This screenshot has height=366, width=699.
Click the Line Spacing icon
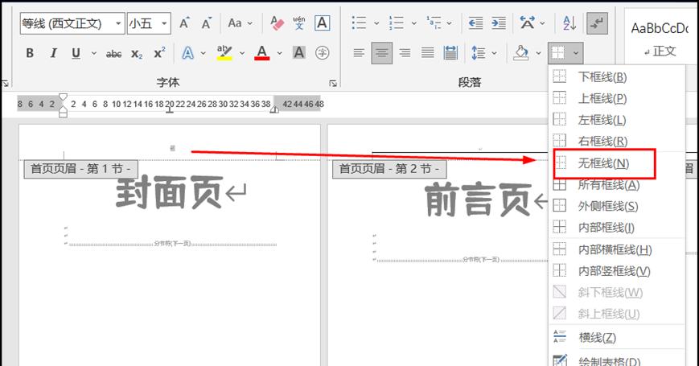pyautogui.click(x=479, y=53)
